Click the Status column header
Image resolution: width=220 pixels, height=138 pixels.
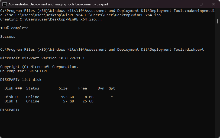point(33,88)
